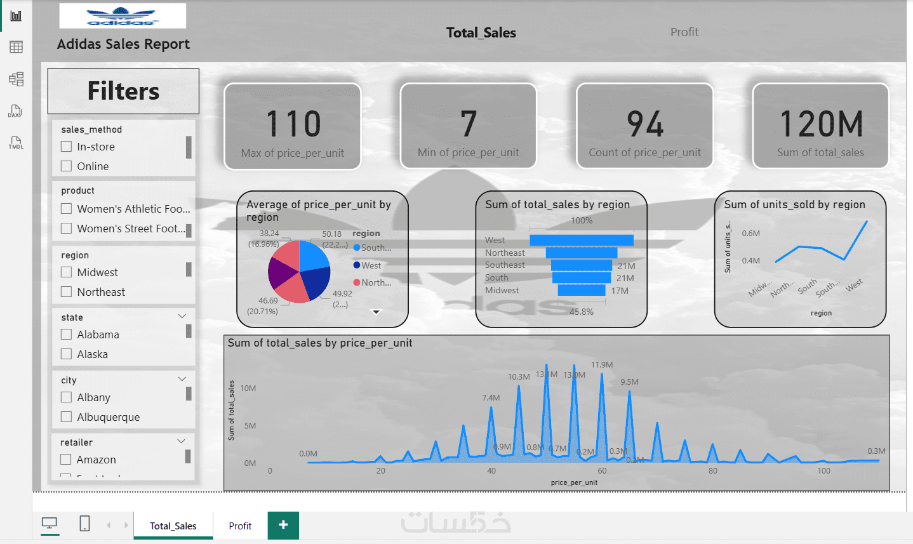This screenshot has width=913, height=544.
Task: Click the region slicer scrollbar
Action: coord(189,270)
